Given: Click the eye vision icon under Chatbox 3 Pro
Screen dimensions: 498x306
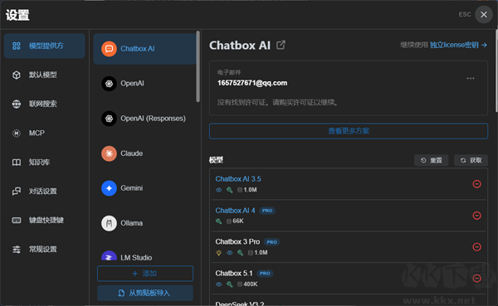Looking at the screenshot, I should (x=230, y=253).
